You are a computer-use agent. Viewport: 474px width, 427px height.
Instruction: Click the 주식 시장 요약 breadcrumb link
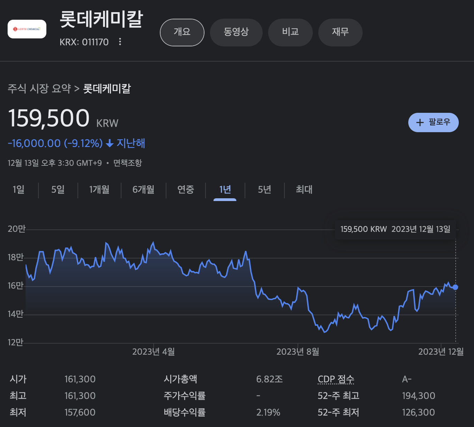(x=39, y=89)
